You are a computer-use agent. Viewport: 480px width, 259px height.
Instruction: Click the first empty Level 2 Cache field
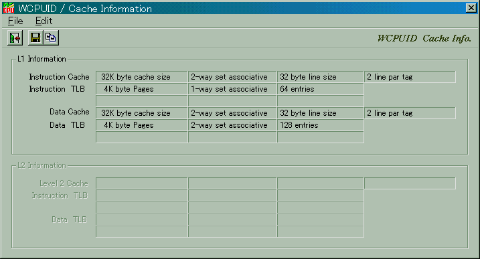[142, 183]
